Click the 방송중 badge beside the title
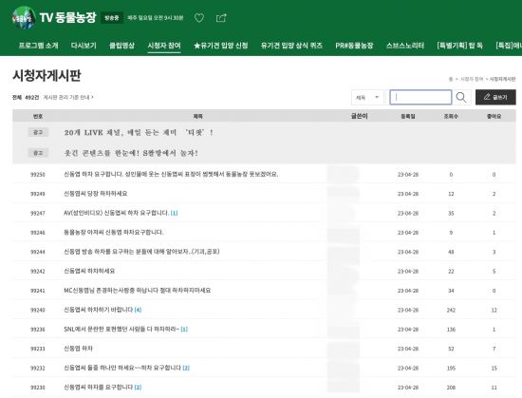The width and height of the screenshot is (522, 398). 112,18
